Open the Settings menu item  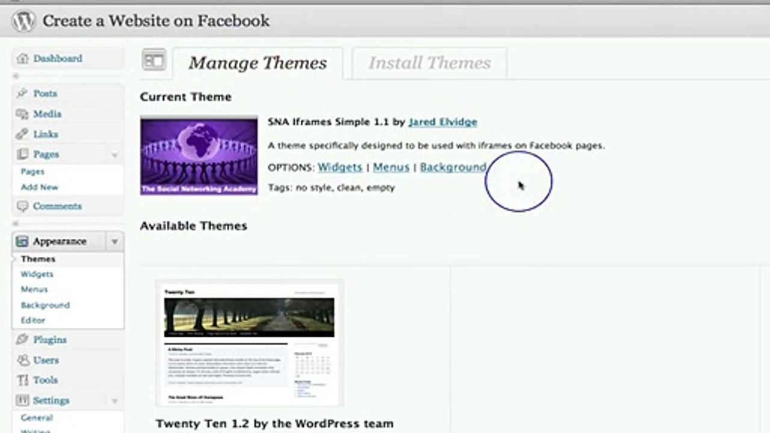point(51,401)
